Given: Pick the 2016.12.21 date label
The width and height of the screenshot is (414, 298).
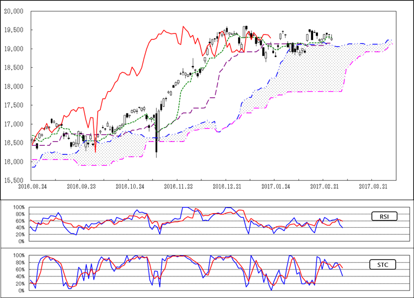Looking at the screenshot, I should [x=226, y=186].
